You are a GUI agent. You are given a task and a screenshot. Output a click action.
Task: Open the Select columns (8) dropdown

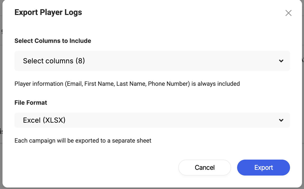152,61
